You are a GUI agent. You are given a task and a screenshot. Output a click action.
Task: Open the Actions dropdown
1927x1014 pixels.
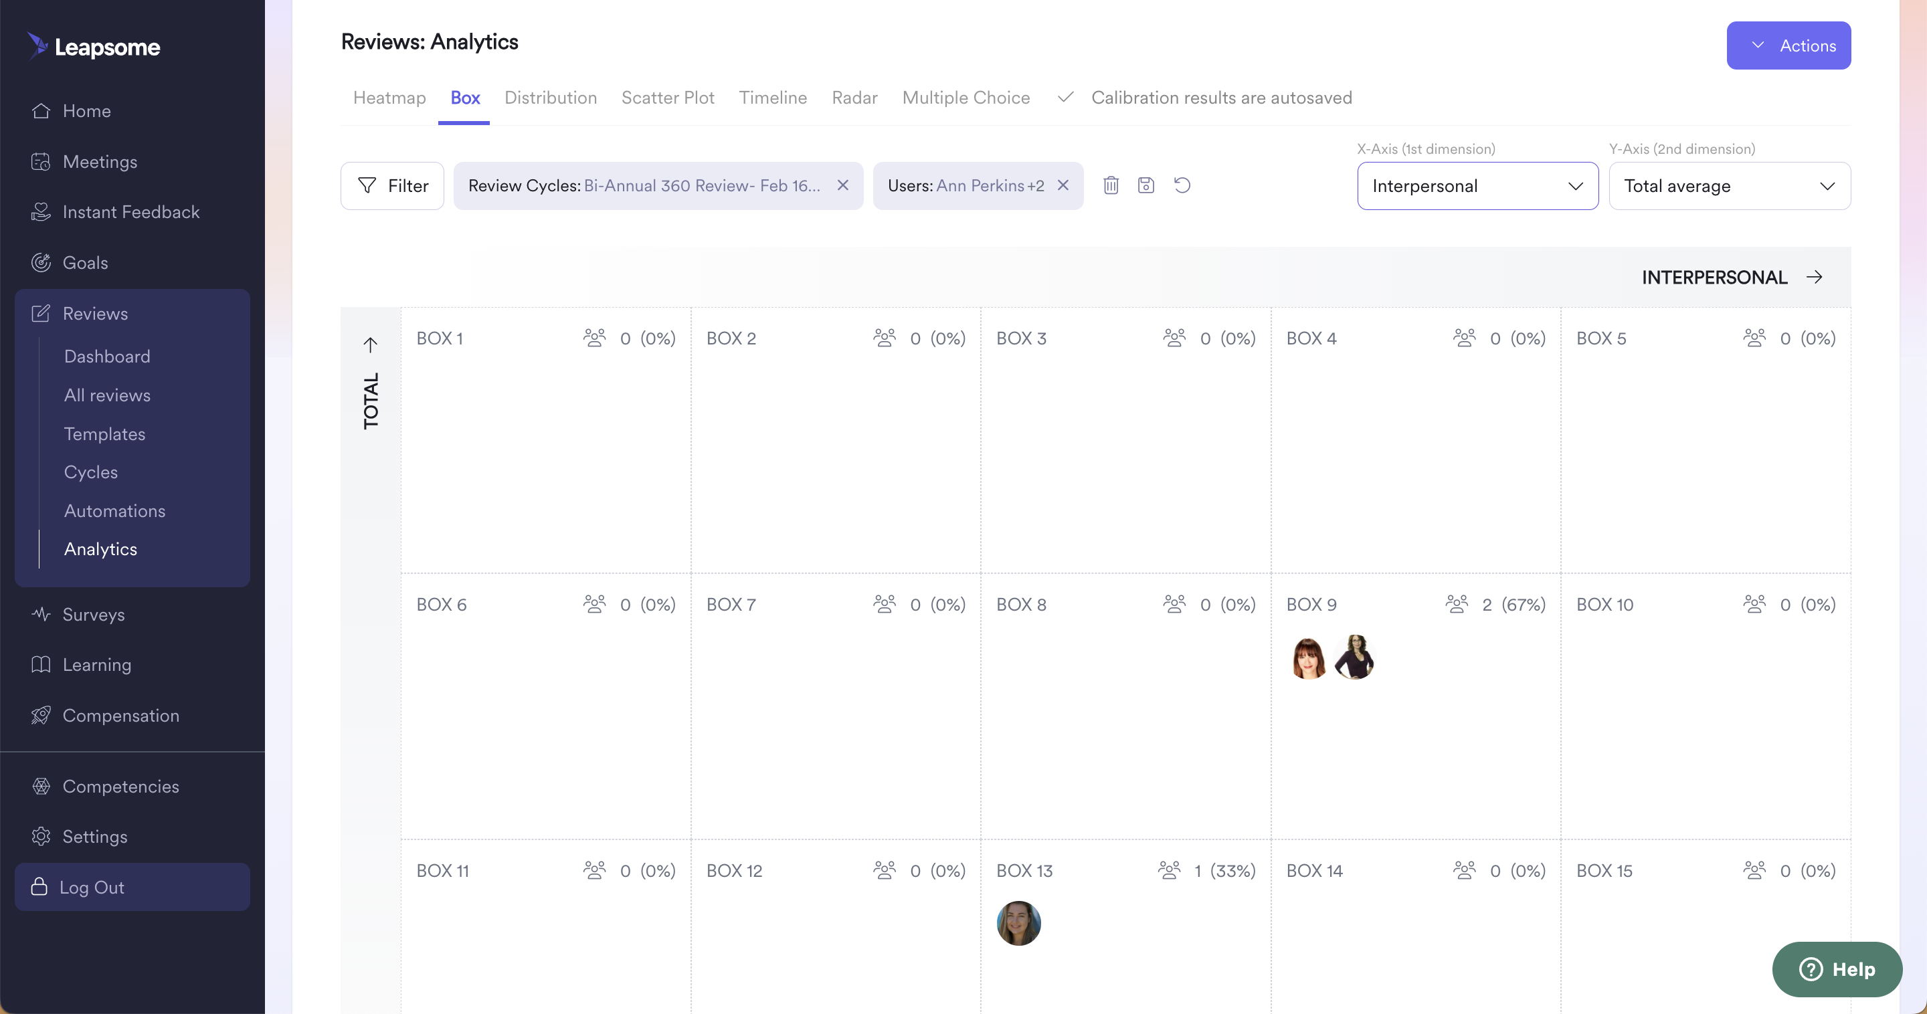pyautogui.click(x=1788, y=45)
